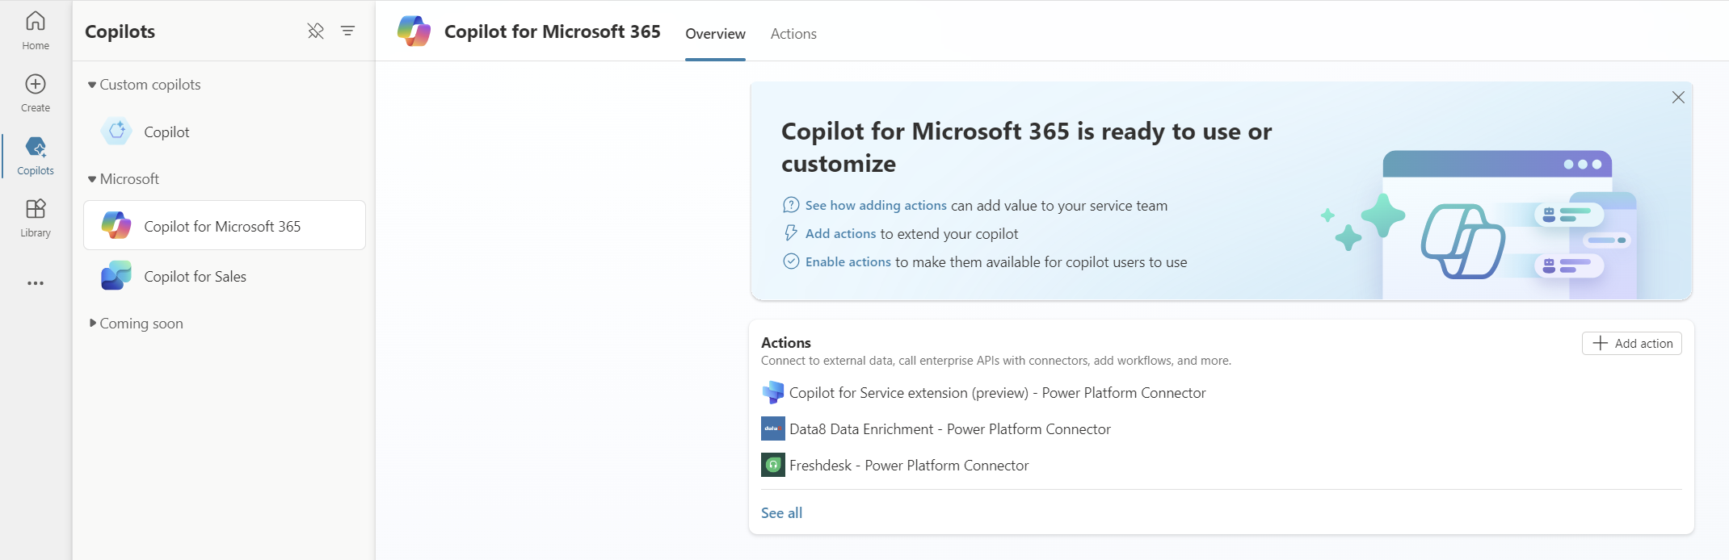This screenshot has width=1729, height=560.
Task: Select Copilot for Sales in the list
Action: [195, 277]
